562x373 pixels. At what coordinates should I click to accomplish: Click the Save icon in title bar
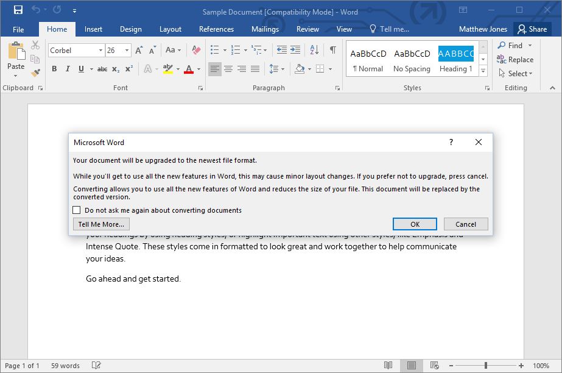(18, 10)
